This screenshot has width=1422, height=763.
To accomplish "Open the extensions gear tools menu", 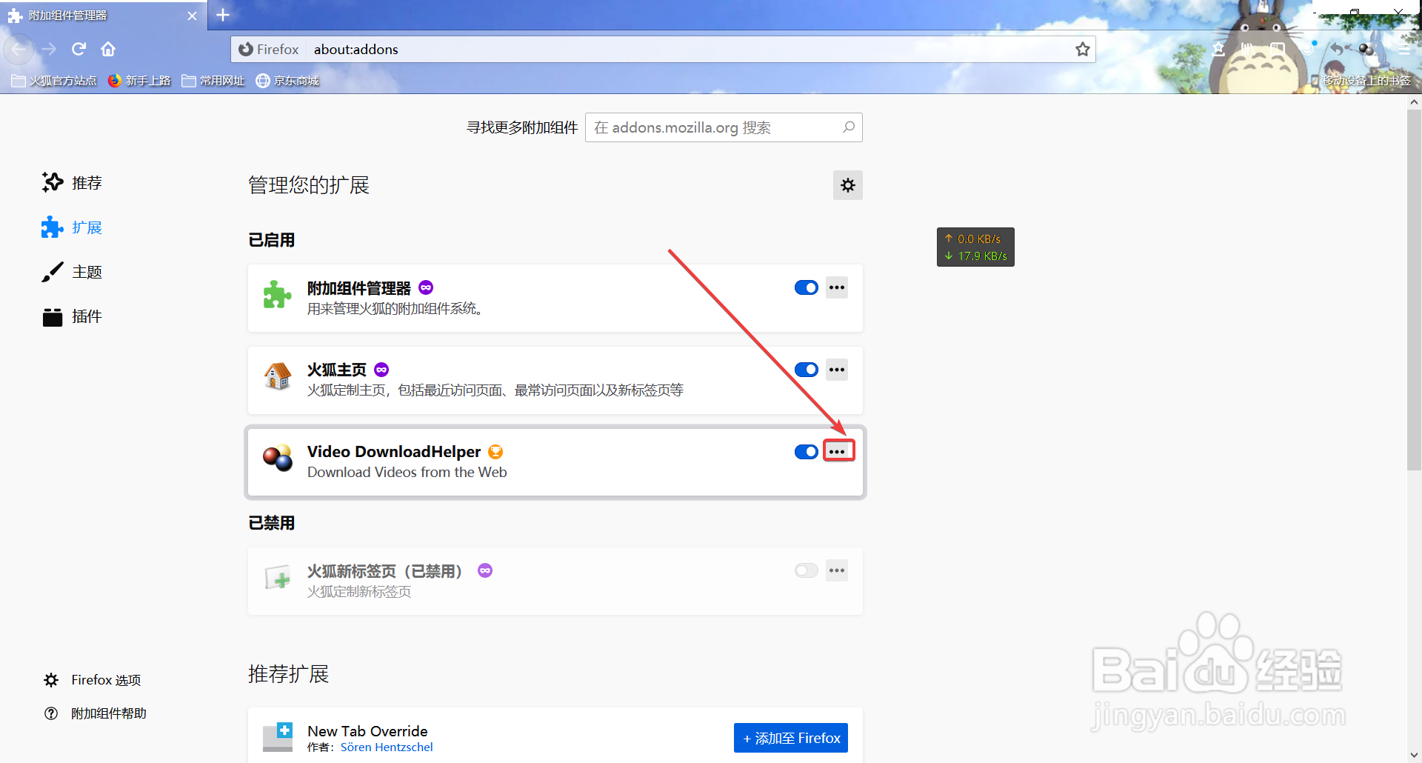I will tap(848, 185).
